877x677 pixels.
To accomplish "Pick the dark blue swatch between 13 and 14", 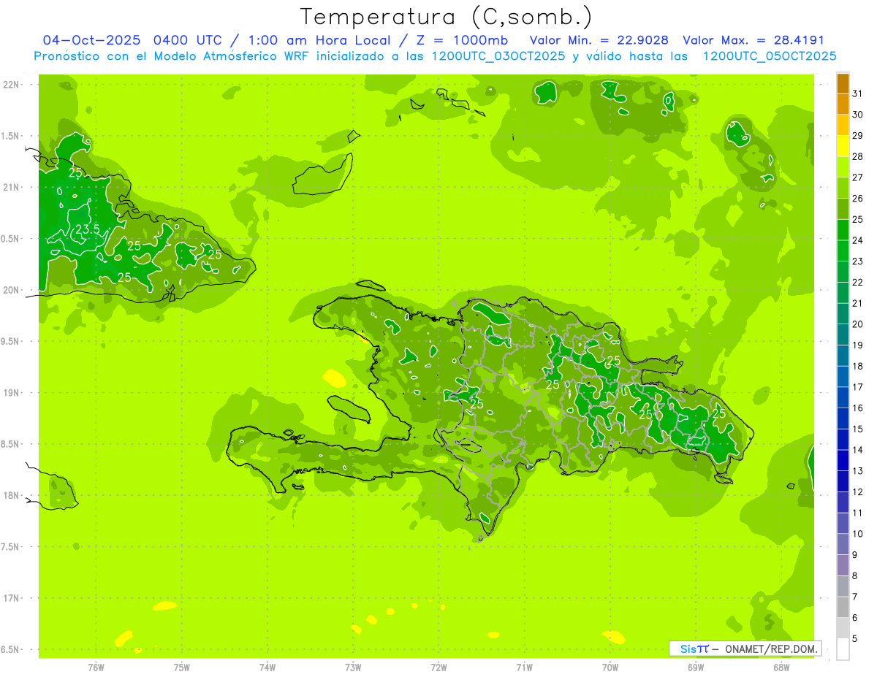I will point(843,461).
